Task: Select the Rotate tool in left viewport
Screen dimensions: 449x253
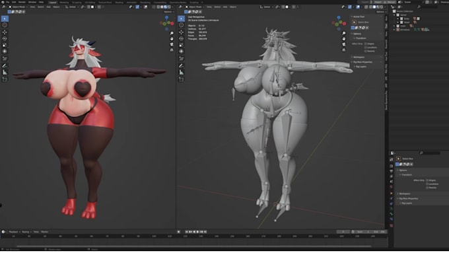Action: [5, 38]
